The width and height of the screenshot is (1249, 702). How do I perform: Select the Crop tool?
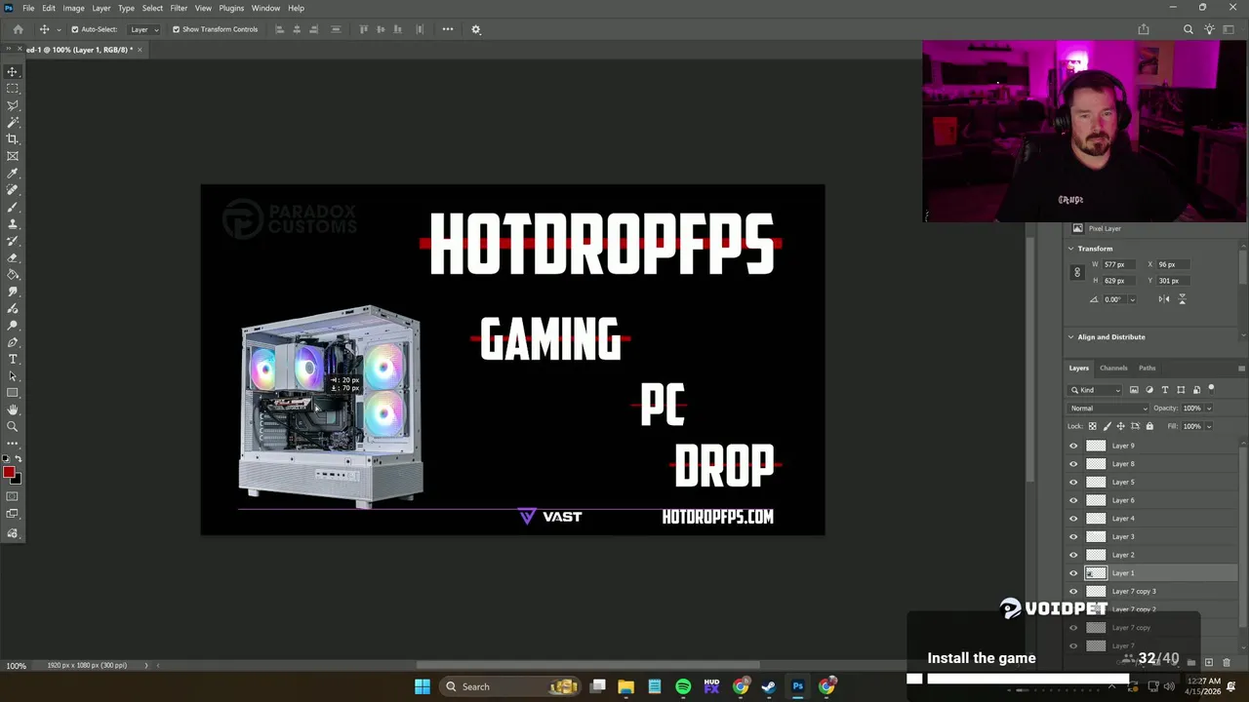(13, 138)
